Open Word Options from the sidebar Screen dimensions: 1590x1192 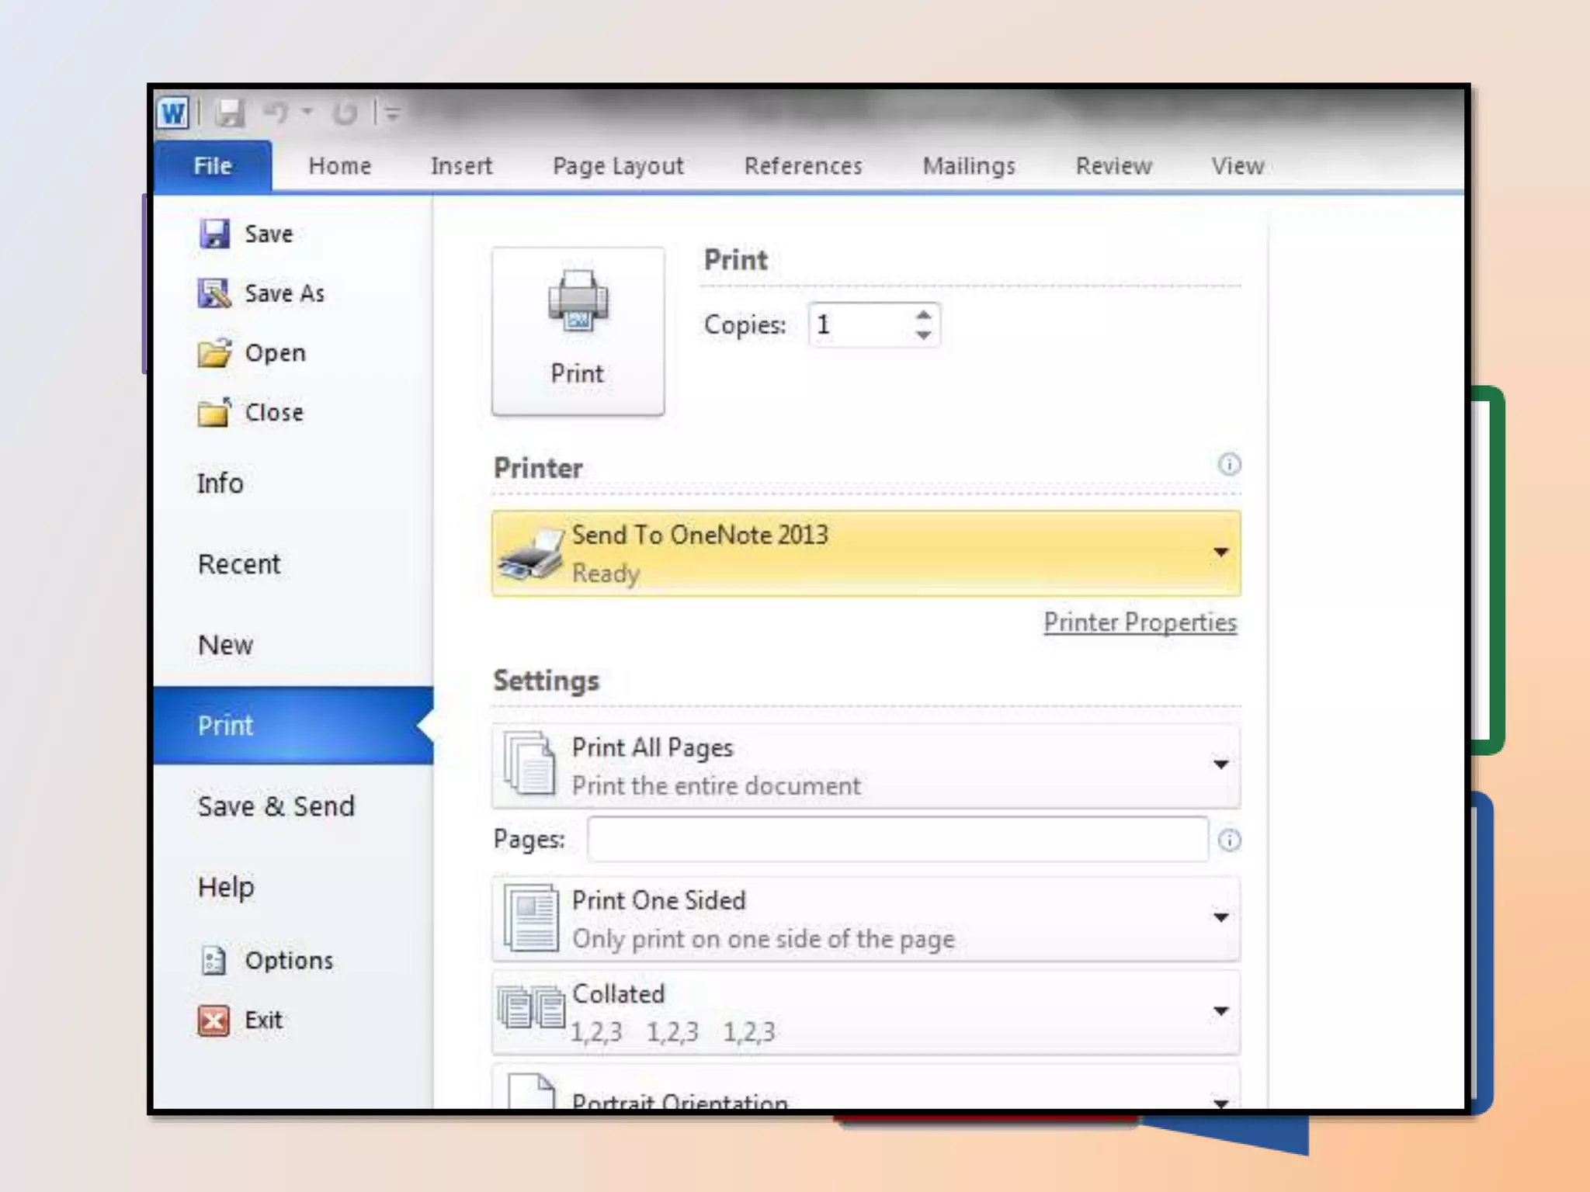click(288, 961)
